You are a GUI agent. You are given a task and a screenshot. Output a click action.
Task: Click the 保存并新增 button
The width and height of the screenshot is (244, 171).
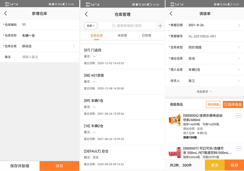(x=20, y=166)
